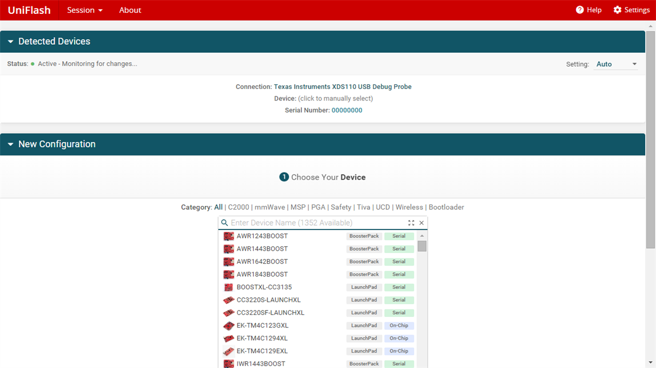This screenshot has width=656, height=368.
Task: Filter by mmWave category
Action: [x=269, y=207]
